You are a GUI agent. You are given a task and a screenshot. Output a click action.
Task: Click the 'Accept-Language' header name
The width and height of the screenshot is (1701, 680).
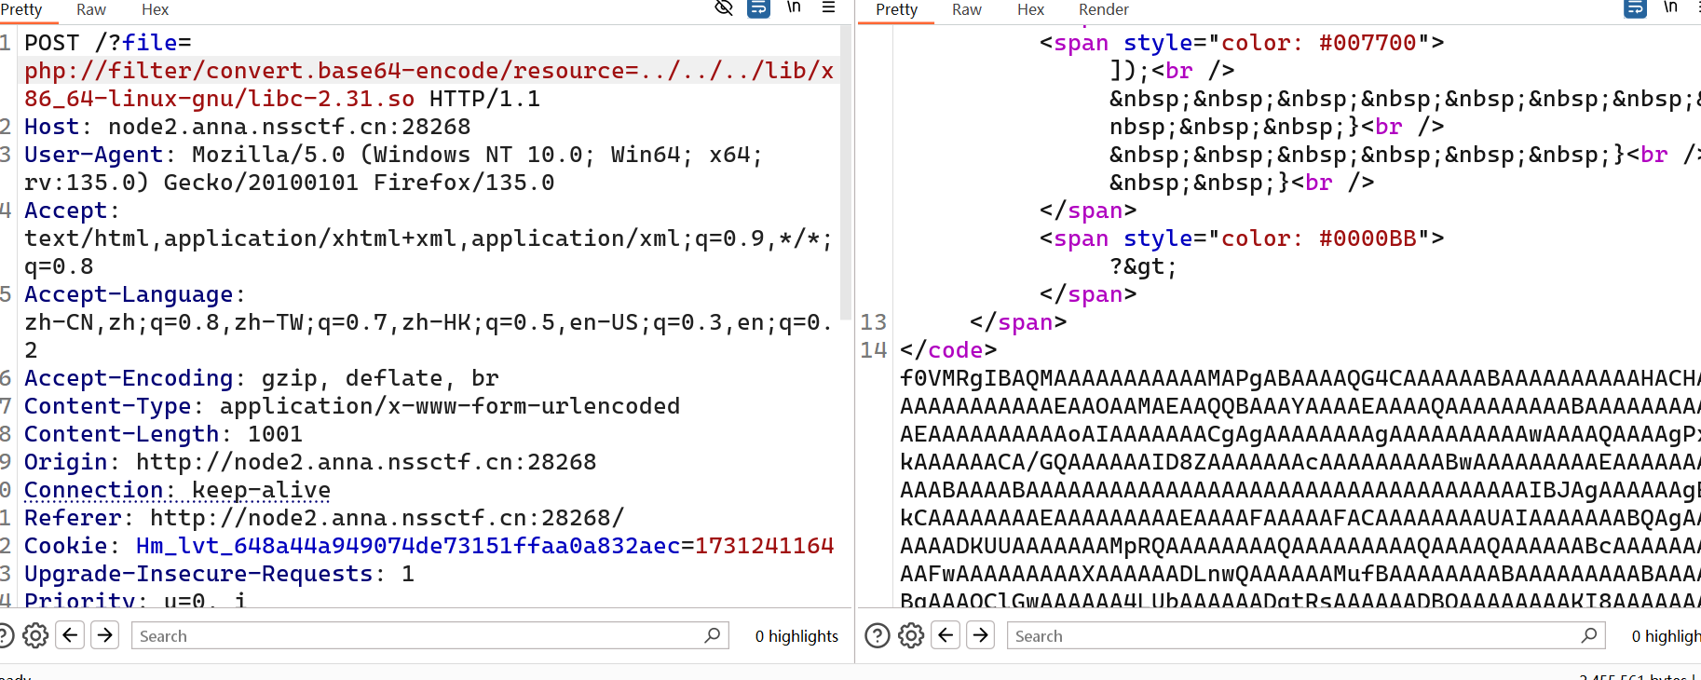coord(129,294)
